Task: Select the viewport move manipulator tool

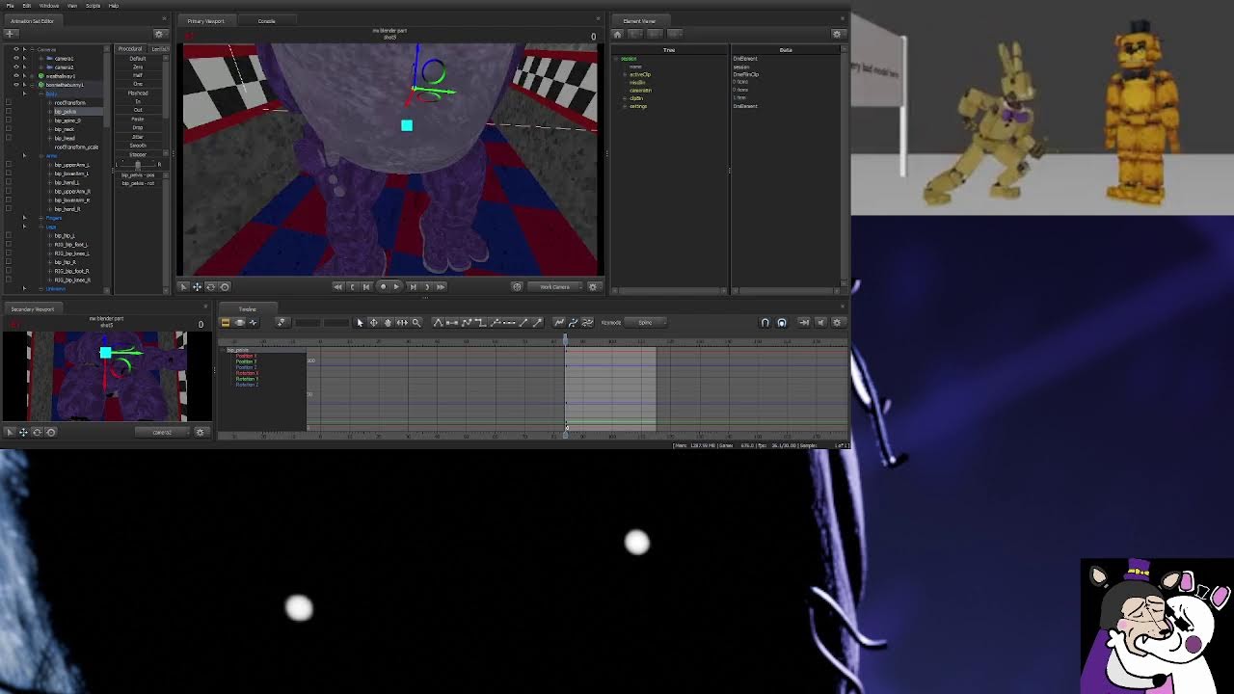Action: 197,286
